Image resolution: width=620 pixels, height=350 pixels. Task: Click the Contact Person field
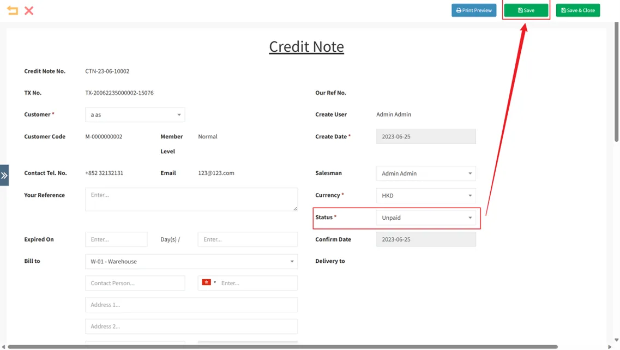tap(135, 283)
